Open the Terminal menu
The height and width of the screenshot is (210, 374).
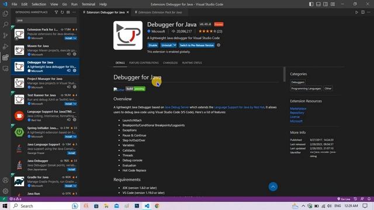88,4
